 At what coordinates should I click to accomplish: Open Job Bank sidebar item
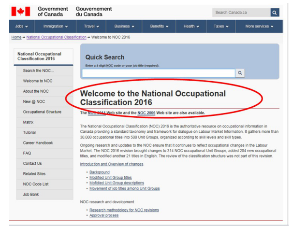point(44,194)
